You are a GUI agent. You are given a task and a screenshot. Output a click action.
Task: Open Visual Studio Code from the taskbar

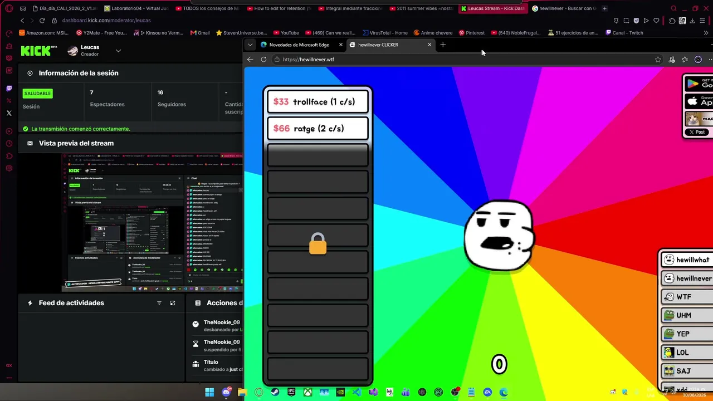356,392
